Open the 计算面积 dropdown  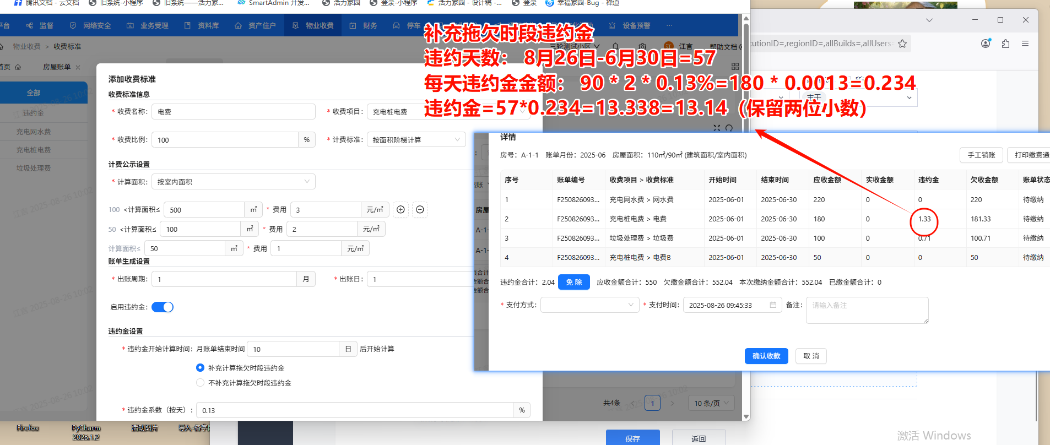coord(234,181)
